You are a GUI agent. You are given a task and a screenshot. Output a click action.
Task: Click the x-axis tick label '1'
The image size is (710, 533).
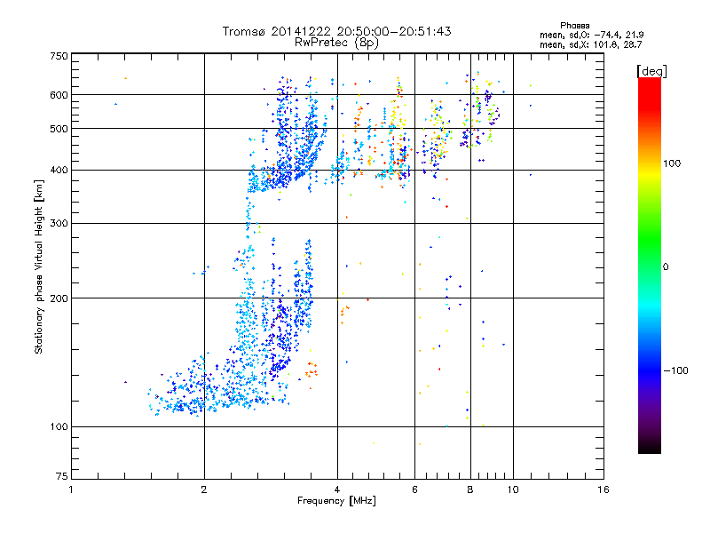tap(71, 489)
